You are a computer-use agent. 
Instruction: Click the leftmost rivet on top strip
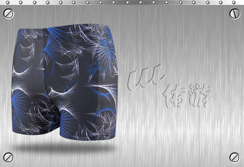click(7, 3)
